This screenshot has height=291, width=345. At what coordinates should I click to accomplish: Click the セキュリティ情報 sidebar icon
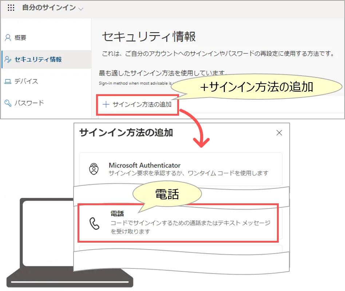click(x=8, y=60)
